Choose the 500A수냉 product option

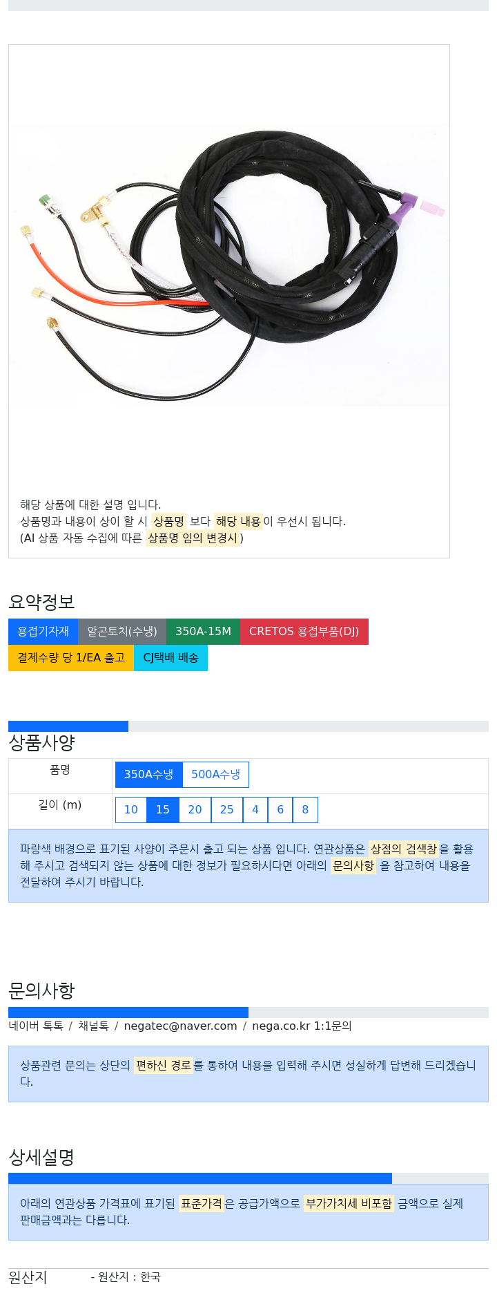(215, 775)
